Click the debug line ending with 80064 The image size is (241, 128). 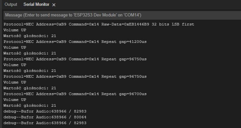tap(45, 117)
